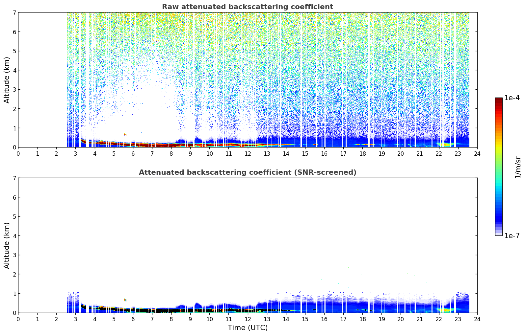The image size is (525, 335).
Task: Click the "Time (UTC)" axis label
Action: point(248,328)
